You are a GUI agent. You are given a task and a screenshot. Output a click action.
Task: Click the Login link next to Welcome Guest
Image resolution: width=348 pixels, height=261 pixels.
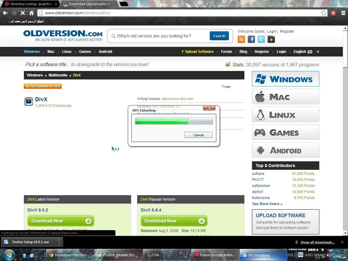pos(272,31)
